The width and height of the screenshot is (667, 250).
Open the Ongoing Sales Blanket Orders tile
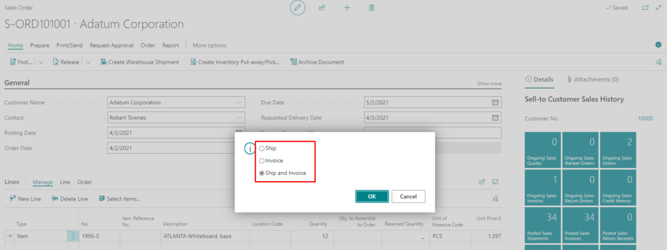580,150
